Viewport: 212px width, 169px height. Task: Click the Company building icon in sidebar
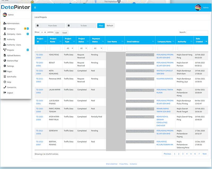click(x=5, y=29)
